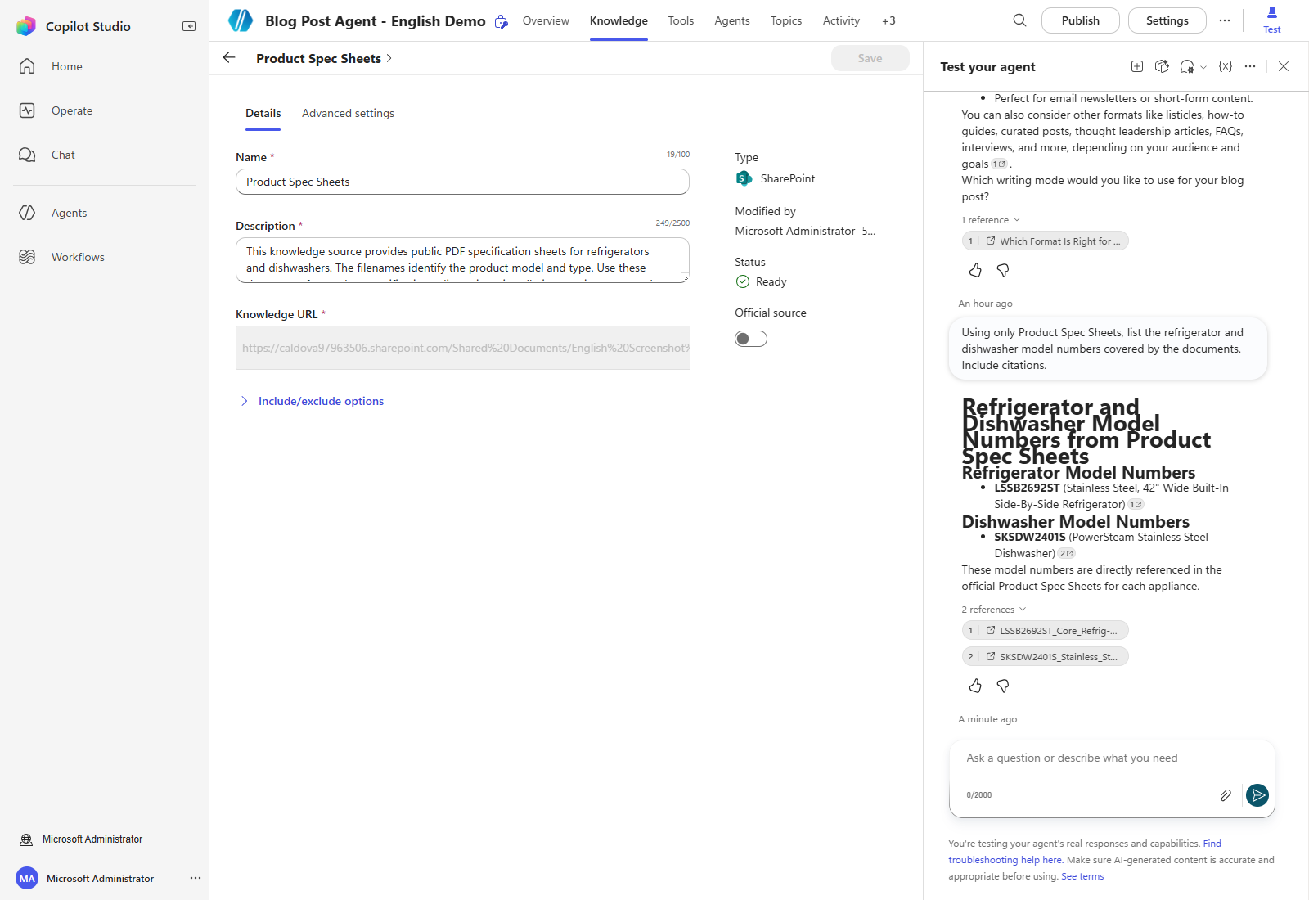Thumbs down the writing mode response
The height and width of the screenshot is (900, 1309).
pos(1003,270)
